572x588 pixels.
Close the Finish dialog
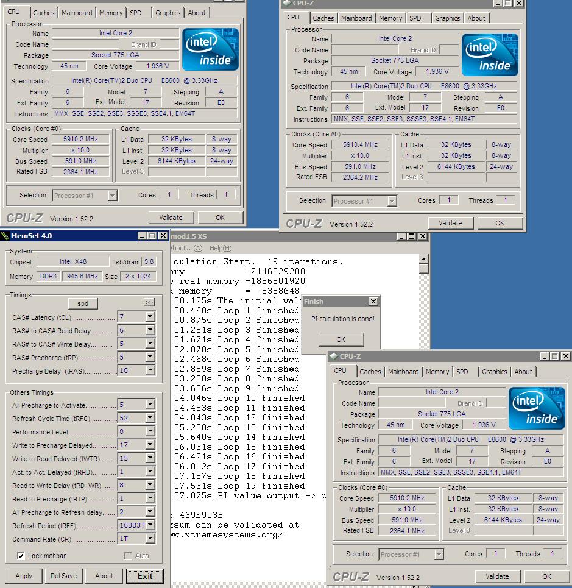tap(373, 302)
